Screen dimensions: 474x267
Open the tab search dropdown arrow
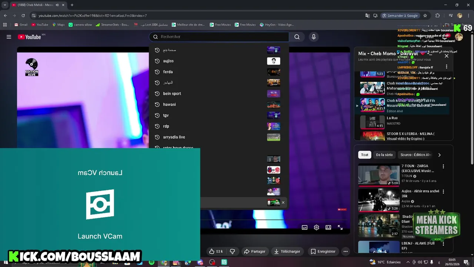point(4,5)
